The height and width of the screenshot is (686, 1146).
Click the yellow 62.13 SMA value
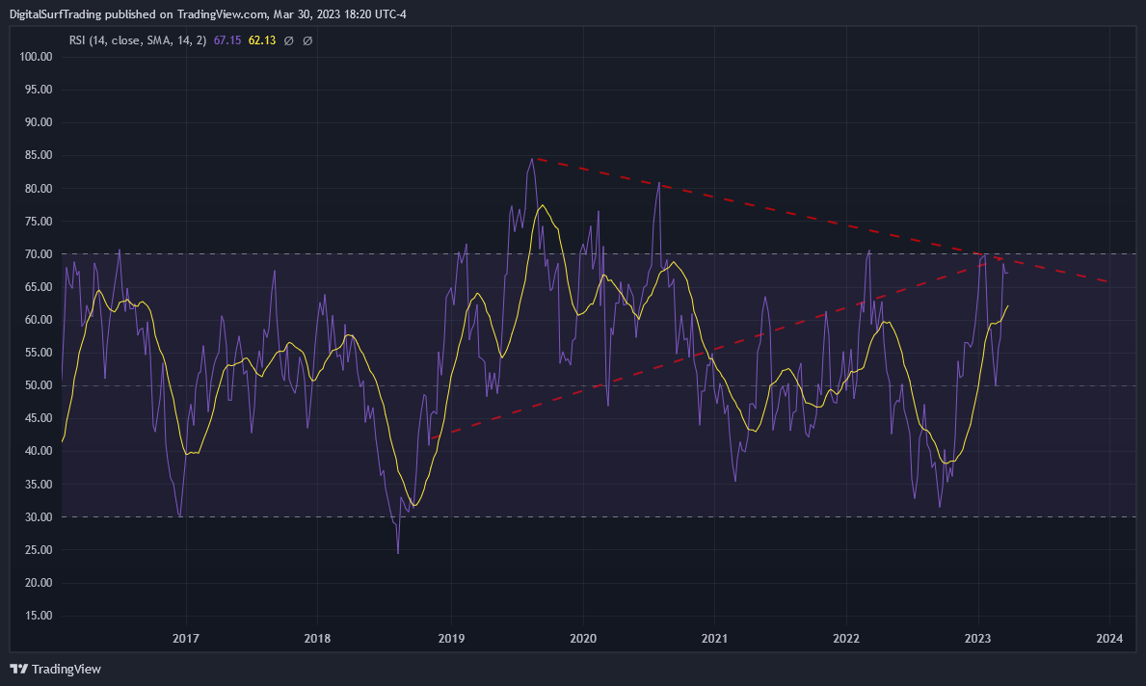(261, 40)
